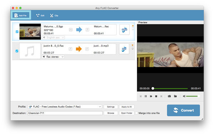This screenshot has width=214, height=135.
Task: Skip to next track in preview
Action: point(161,96)
